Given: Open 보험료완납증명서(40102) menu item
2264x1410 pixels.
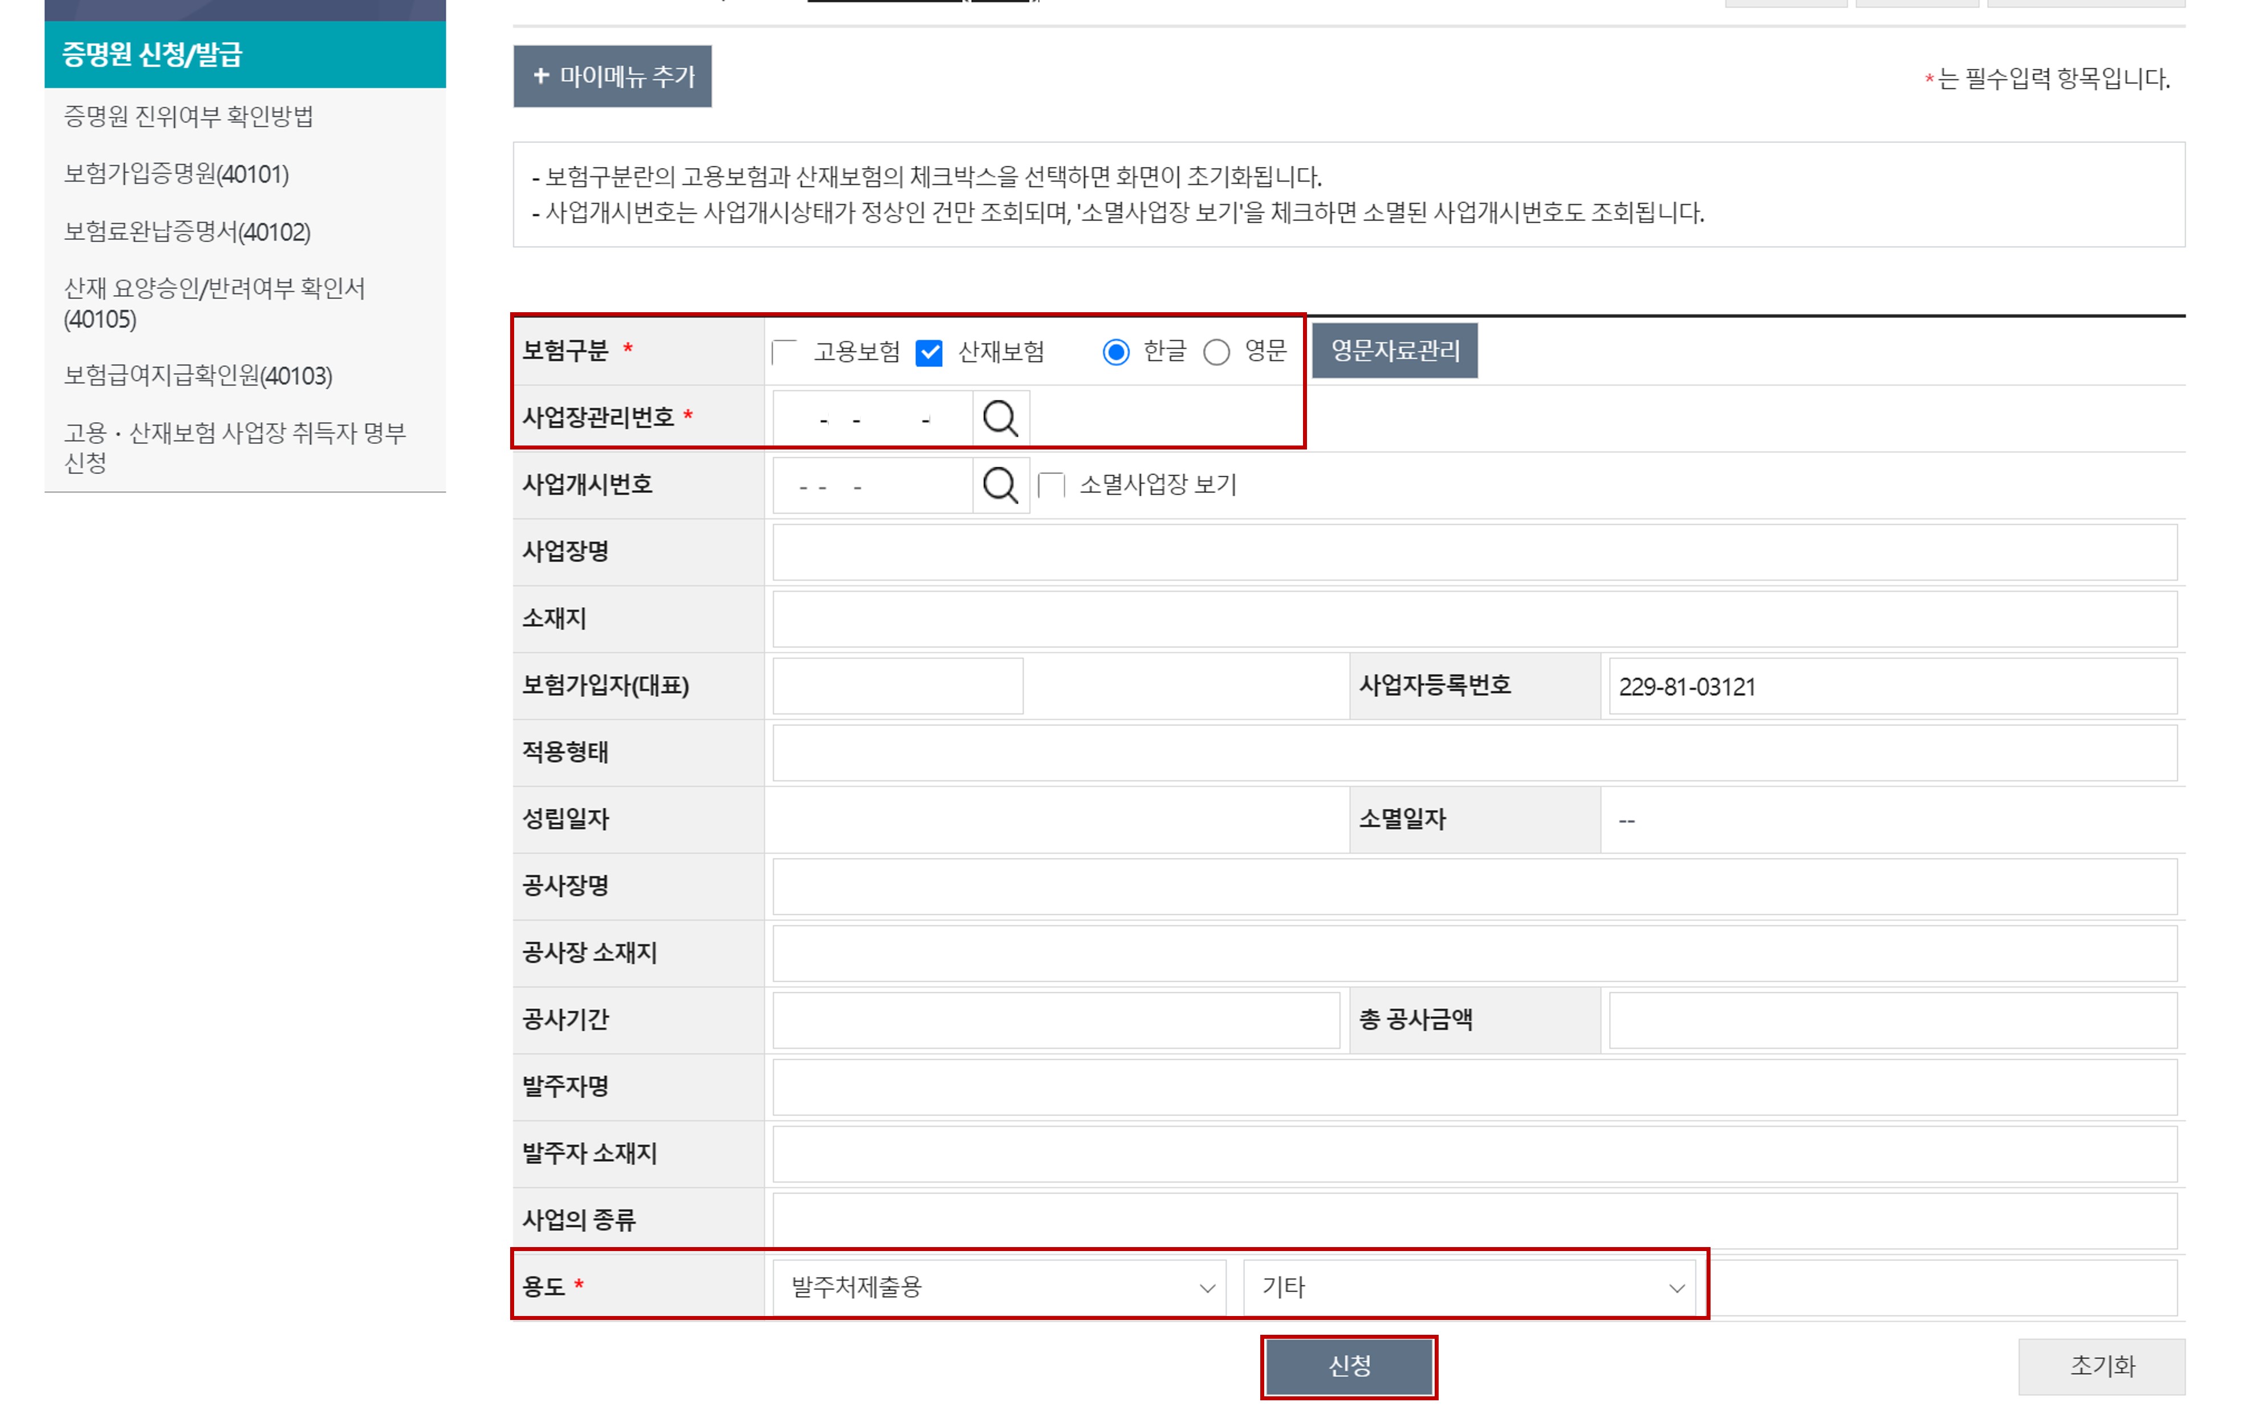Looking at the screenshot, I should pyautogui.click(x=186, y=232).
